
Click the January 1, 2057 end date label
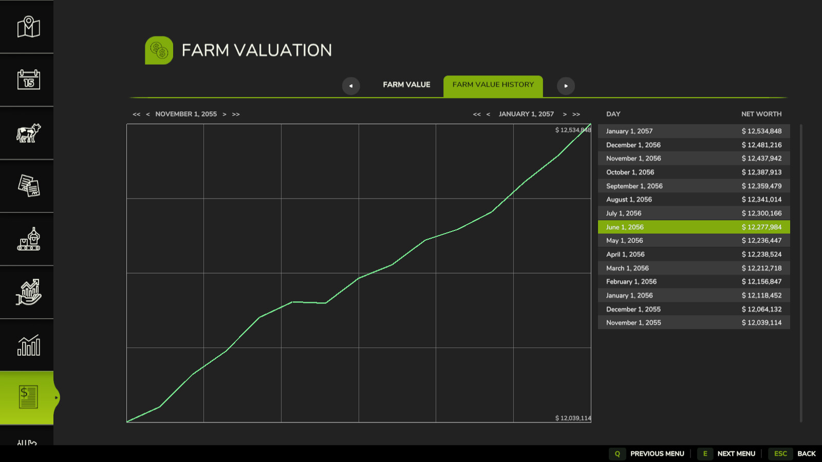coord(526,114)
